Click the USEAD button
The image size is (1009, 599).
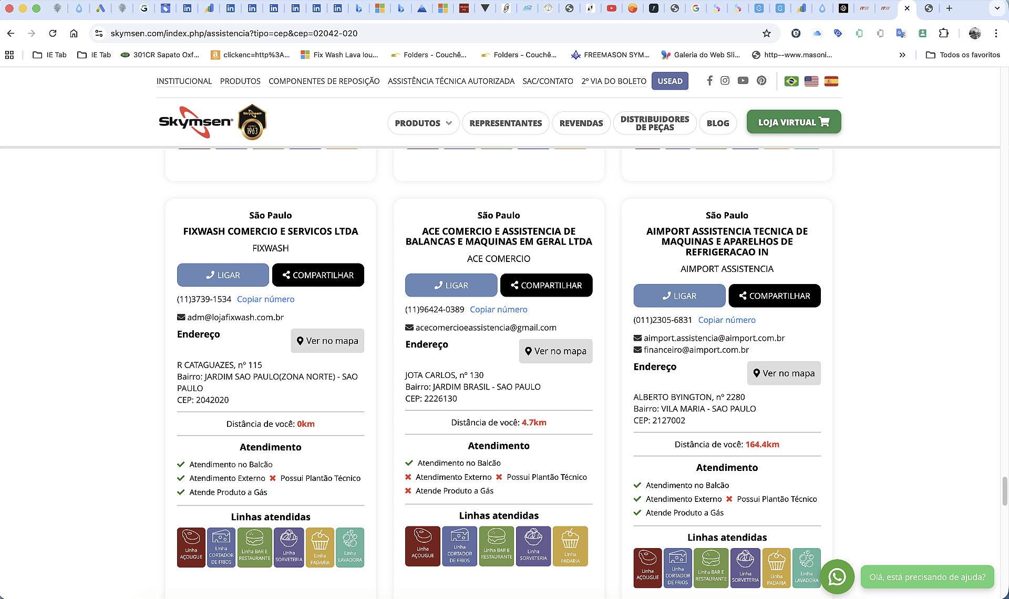tap(670, 81)
